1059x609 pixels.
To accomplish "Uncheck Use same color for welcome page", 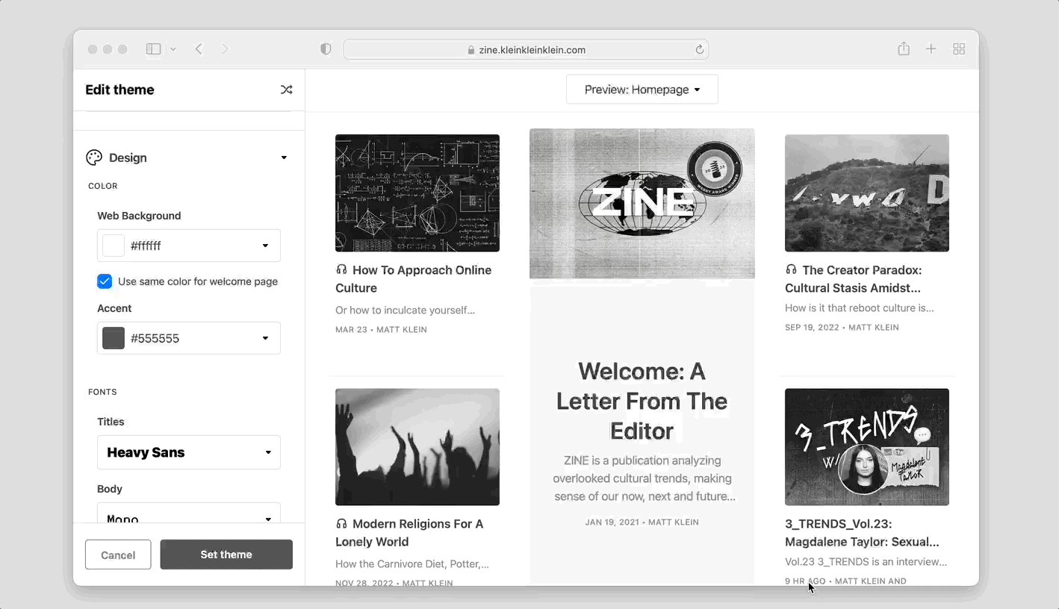I will pos(105,281).
